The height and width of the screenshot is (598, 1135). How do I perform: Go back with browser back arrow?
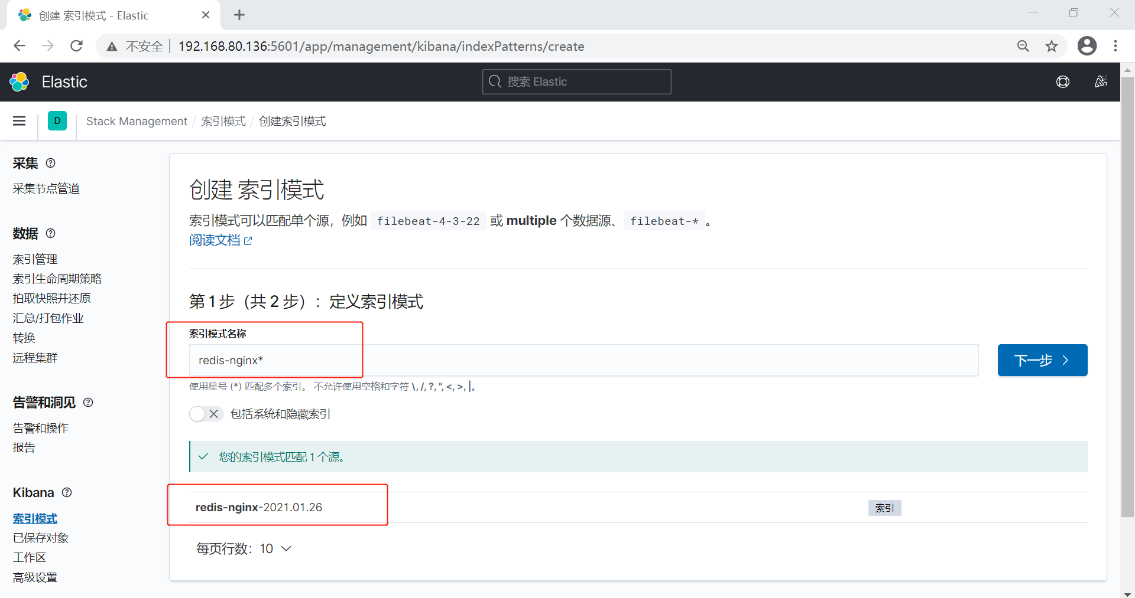tap(20, 46)
